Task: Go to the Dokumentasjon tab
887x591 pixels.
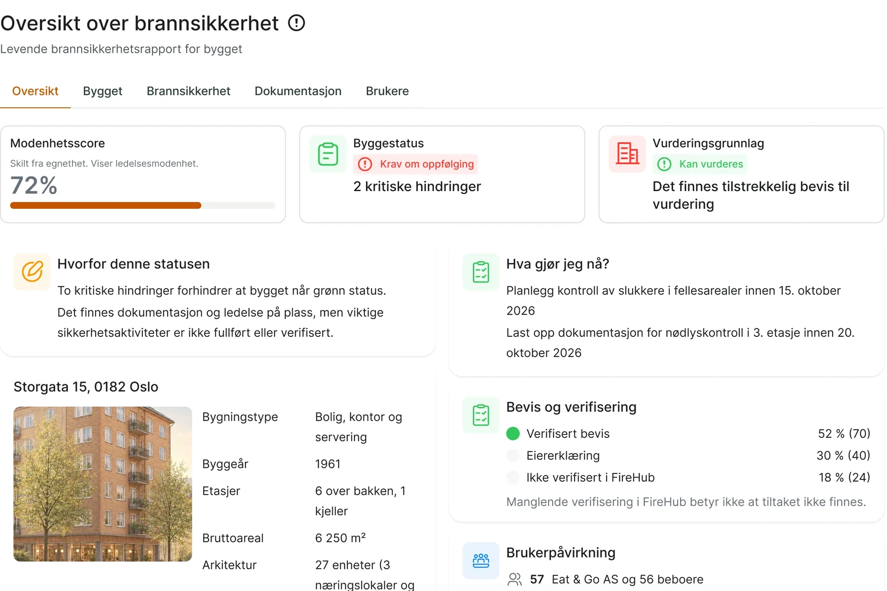Action: tap(298, 91)
